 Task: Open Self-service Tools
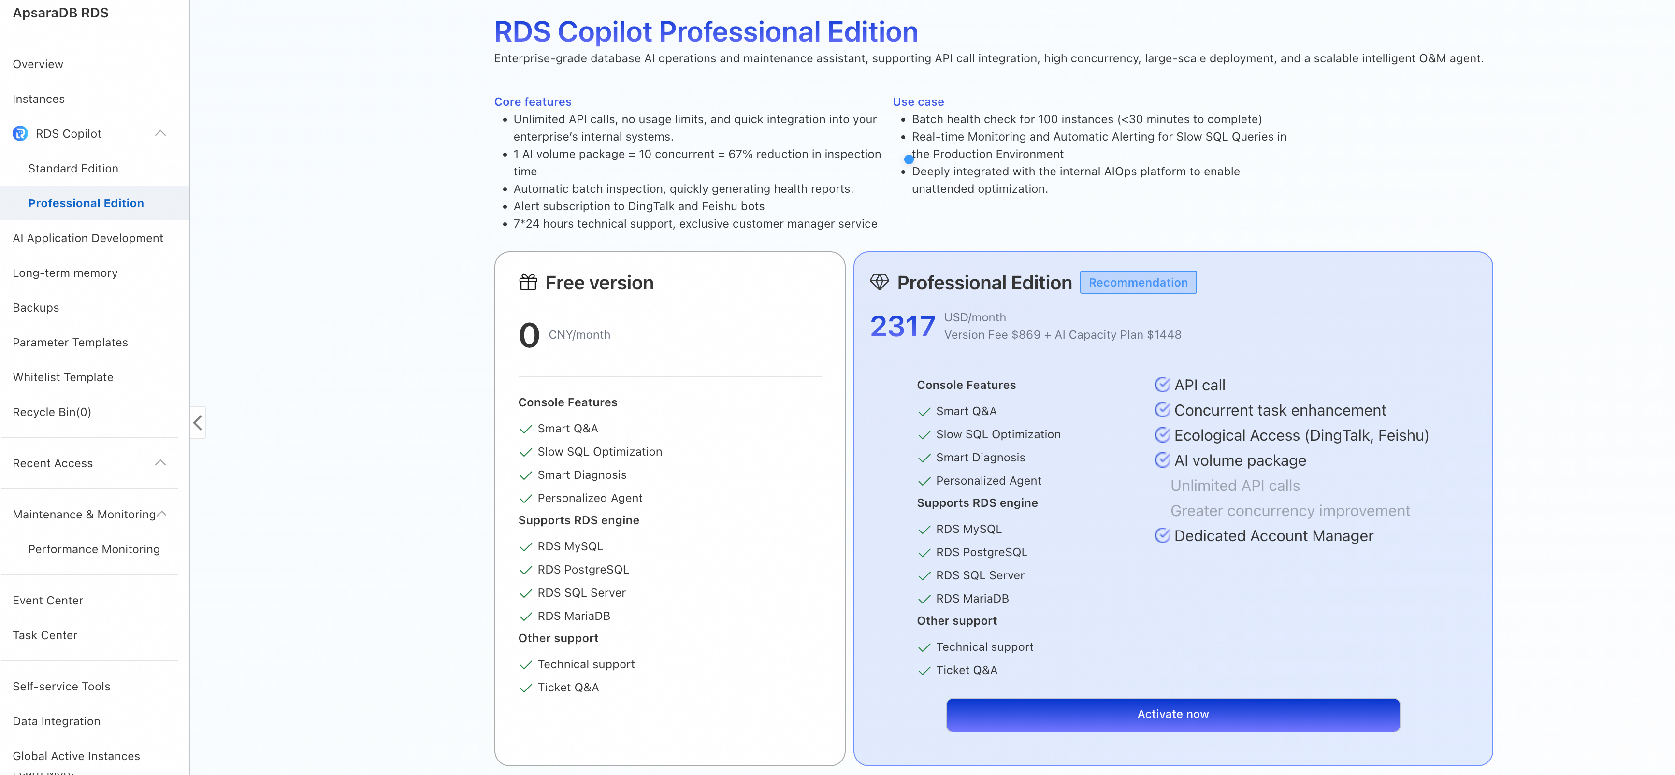(61, 686)
